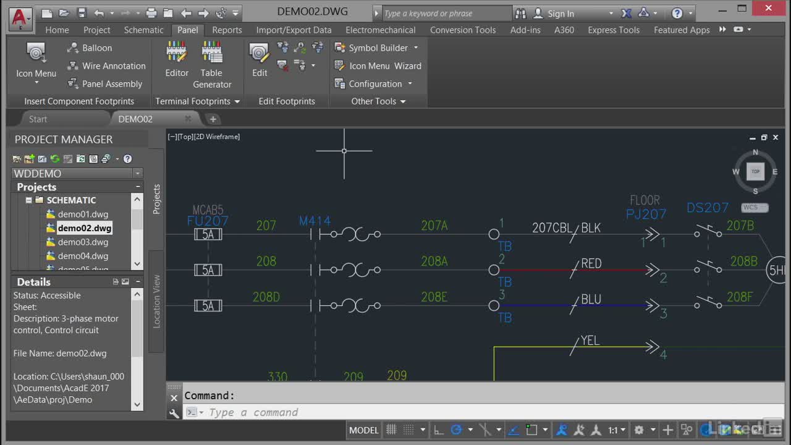Go to the previous project drawing arrow

click(186, 13)
